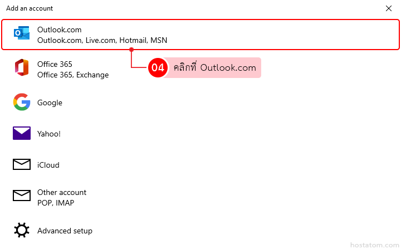Close the Add an account dialog
The image size is (401, 249).
click(389, 8)
